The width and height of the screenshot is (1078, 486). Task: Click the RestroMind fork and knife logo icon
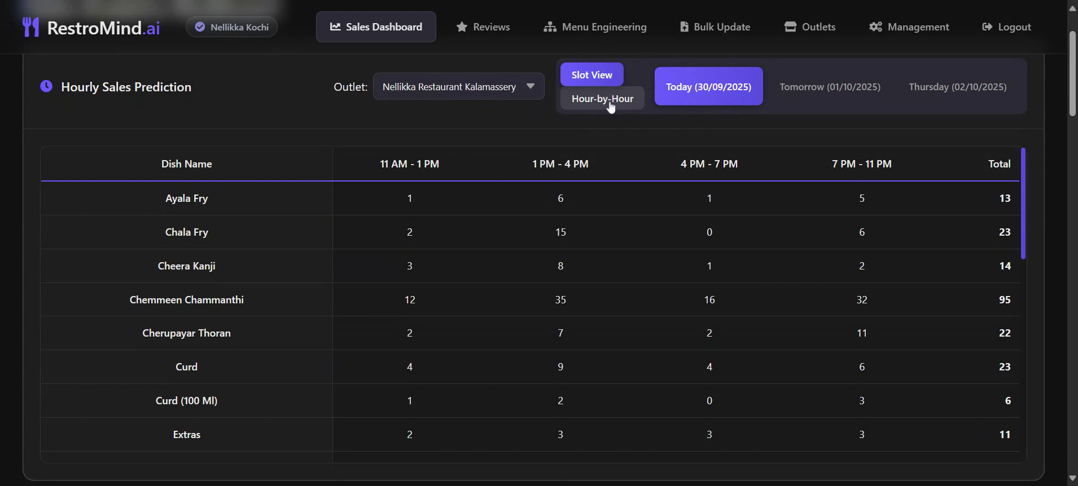coord(30,27)
